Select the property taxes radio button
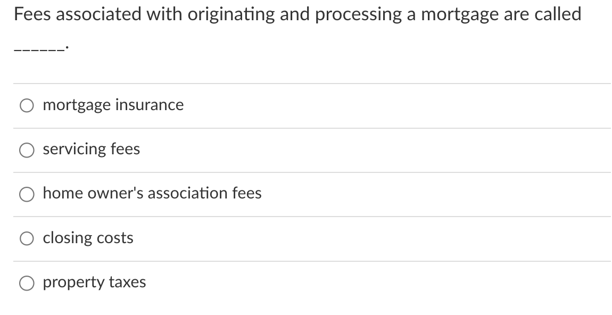The image size is (612, 315). (x=26, y=283)
